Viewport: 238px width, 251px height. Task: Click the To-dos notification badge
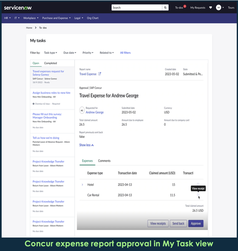[185, 6]
